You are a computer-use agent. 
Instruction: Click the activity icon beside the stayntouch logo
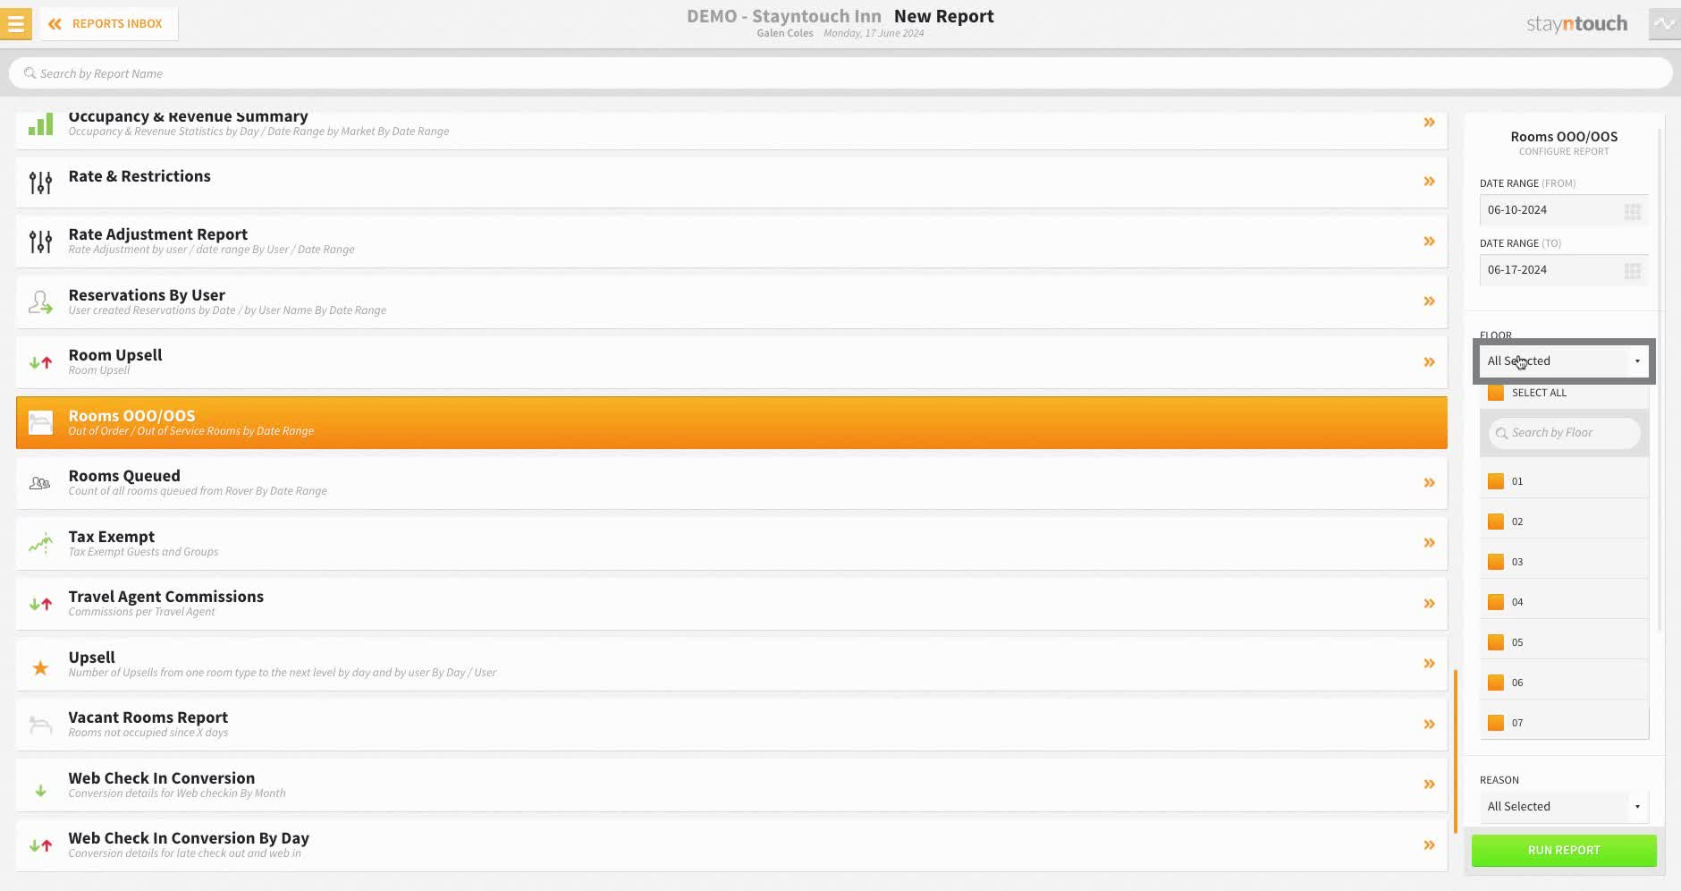pyautogui.click(x=1664, y=24)
